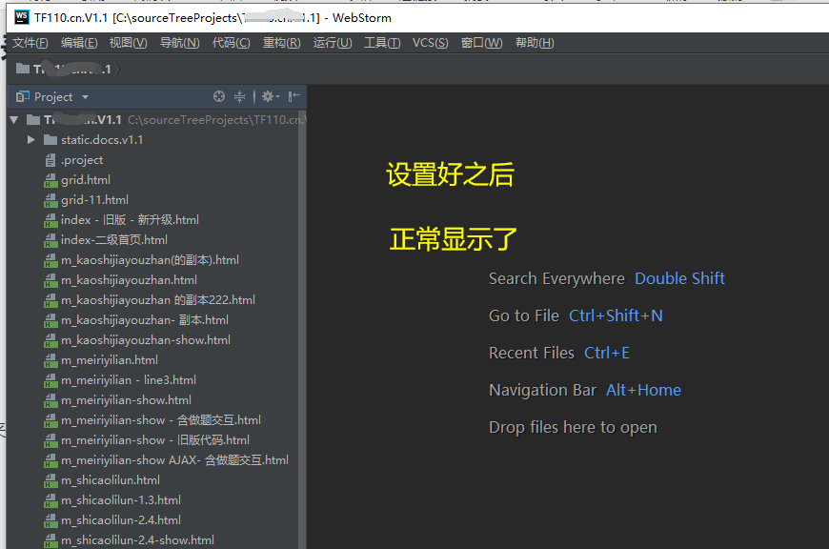The width and height of the screenshot is (829, 549).
Task: Click the grid.html file icon
Action: point(51,180)
